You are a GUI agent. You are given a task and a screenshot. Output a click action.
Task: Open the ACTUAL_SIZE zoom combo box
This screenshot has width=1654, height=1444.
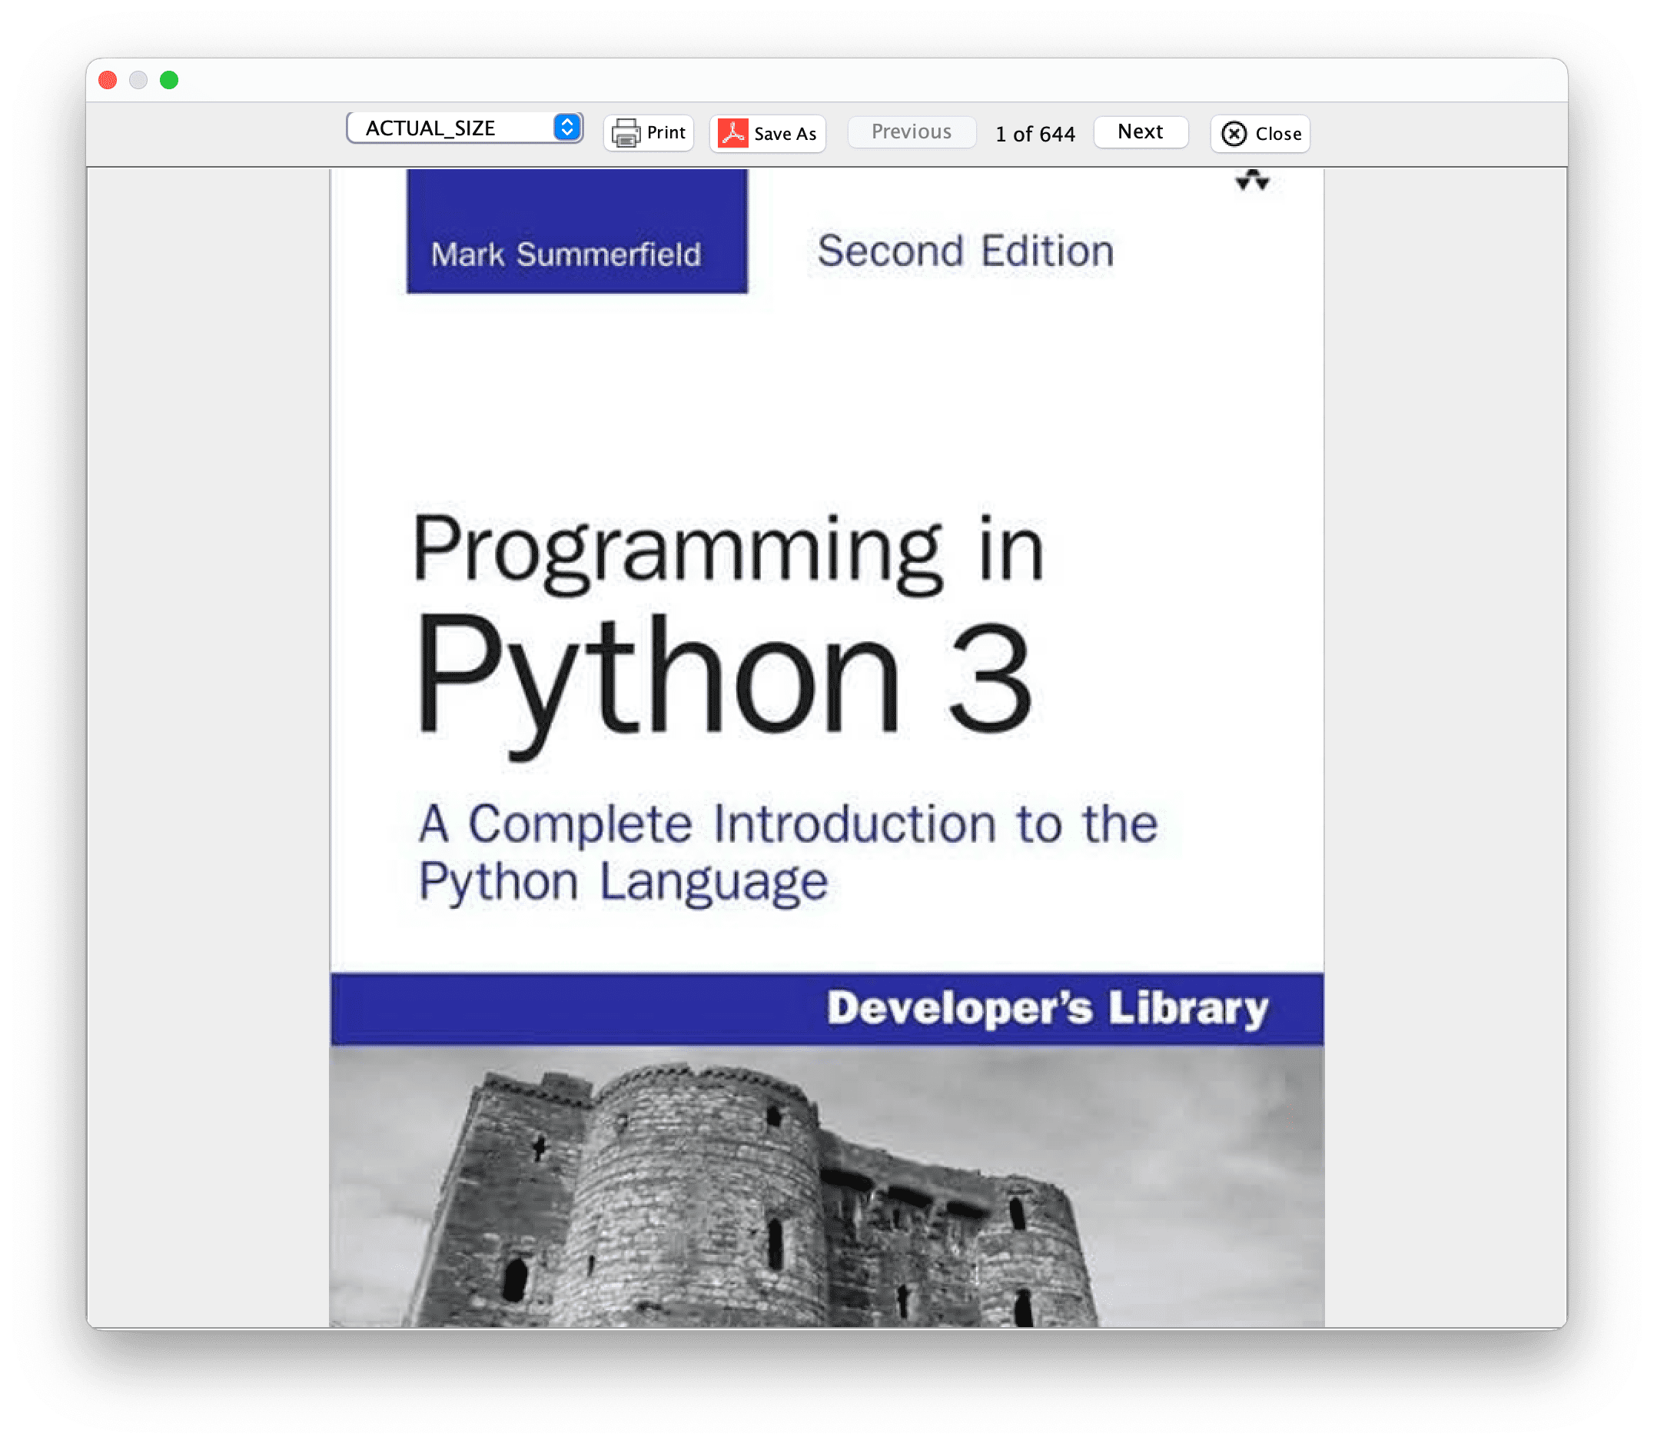[451, 128]
